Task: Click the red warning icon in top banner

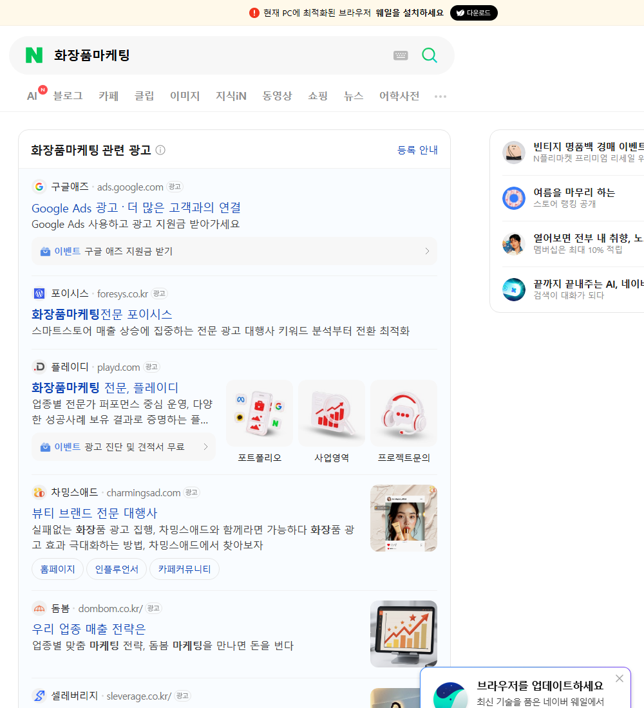Action: [x=254, y=13]
